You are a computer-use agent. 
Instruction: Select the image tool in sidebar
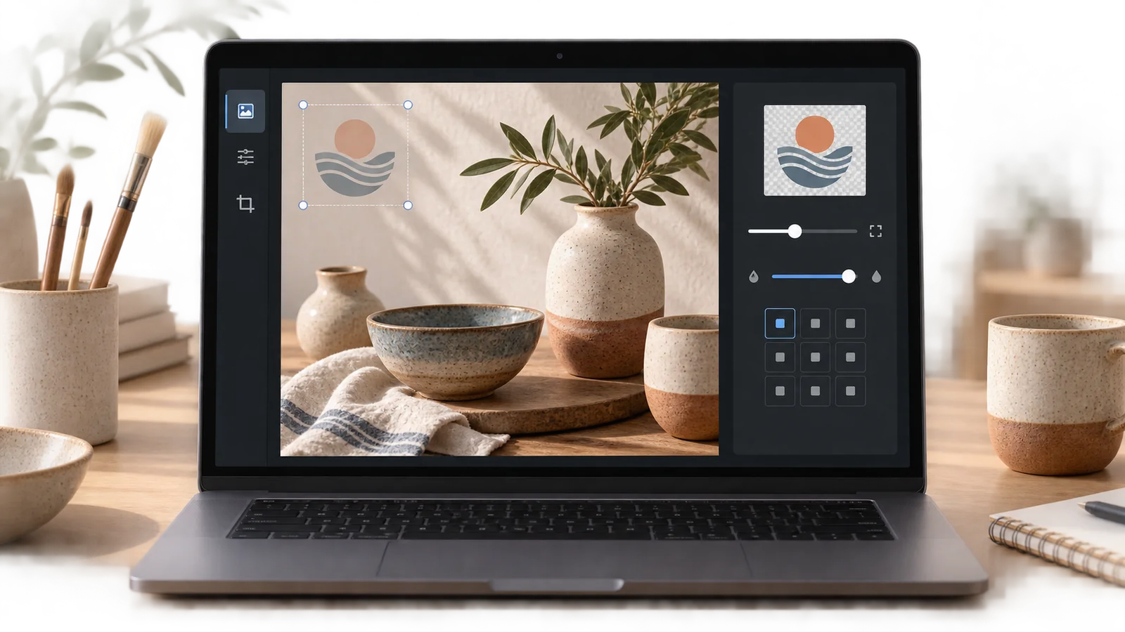coord(245,111)
